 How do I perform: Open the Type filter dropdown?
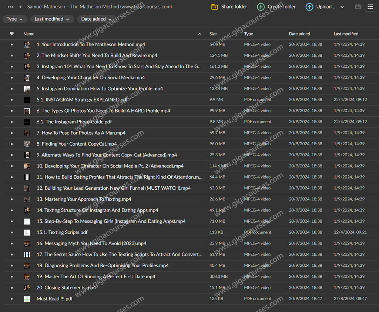pos(14,19)
